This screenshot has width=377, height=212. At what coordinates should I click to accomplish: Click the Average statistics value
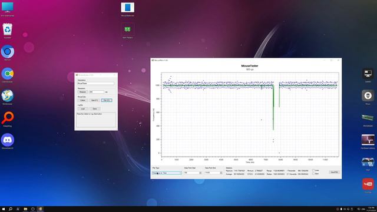(x=239, y=174)
